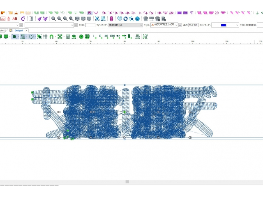Step forward by 10 stitches
This screenshot has width=263, height=197.
(x=101, y=37)
